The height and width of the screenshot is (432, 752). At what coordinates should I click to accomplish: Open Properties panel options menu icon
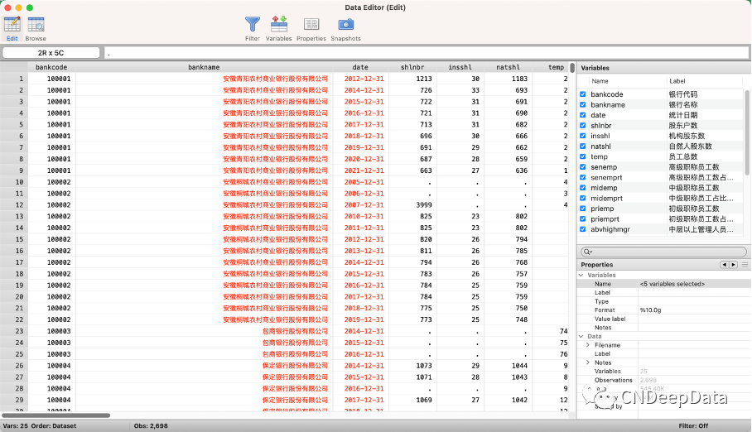point(745,265)
